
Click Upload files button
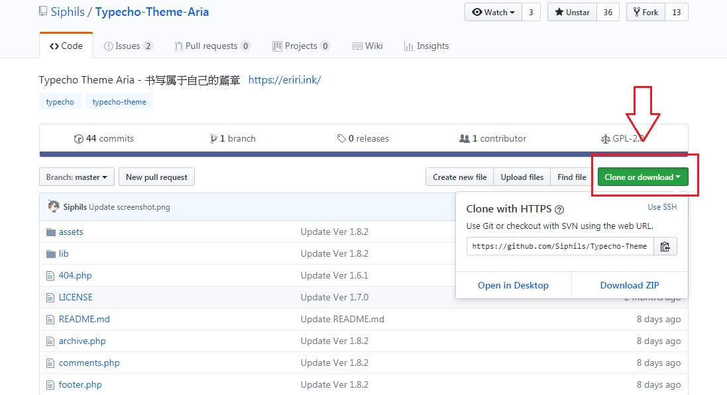[522, 177]
